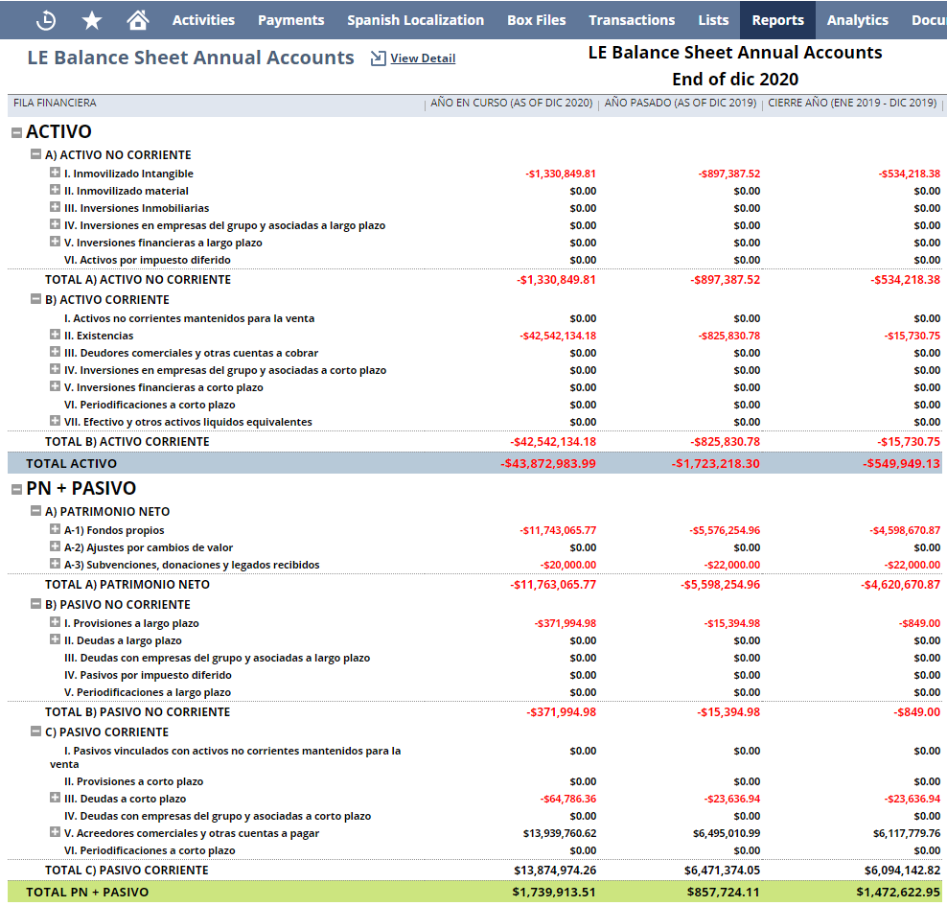Expand A-3) Subvenciones, donaciones y legados

(55, 564)
